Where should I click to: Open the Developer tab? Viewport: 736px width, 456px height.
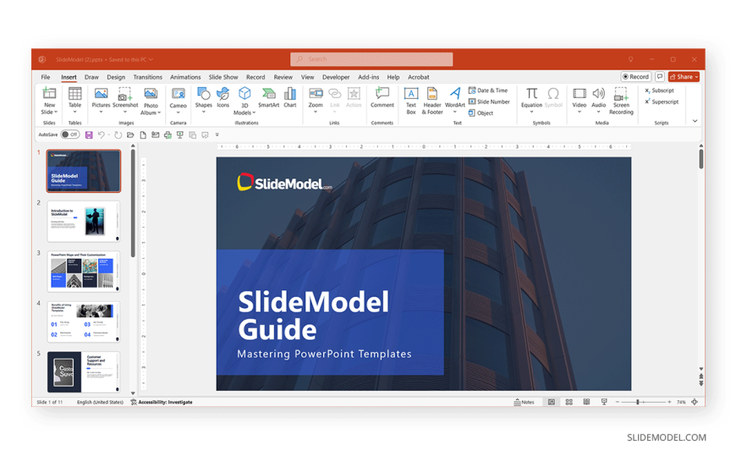[x=336, y=77]
